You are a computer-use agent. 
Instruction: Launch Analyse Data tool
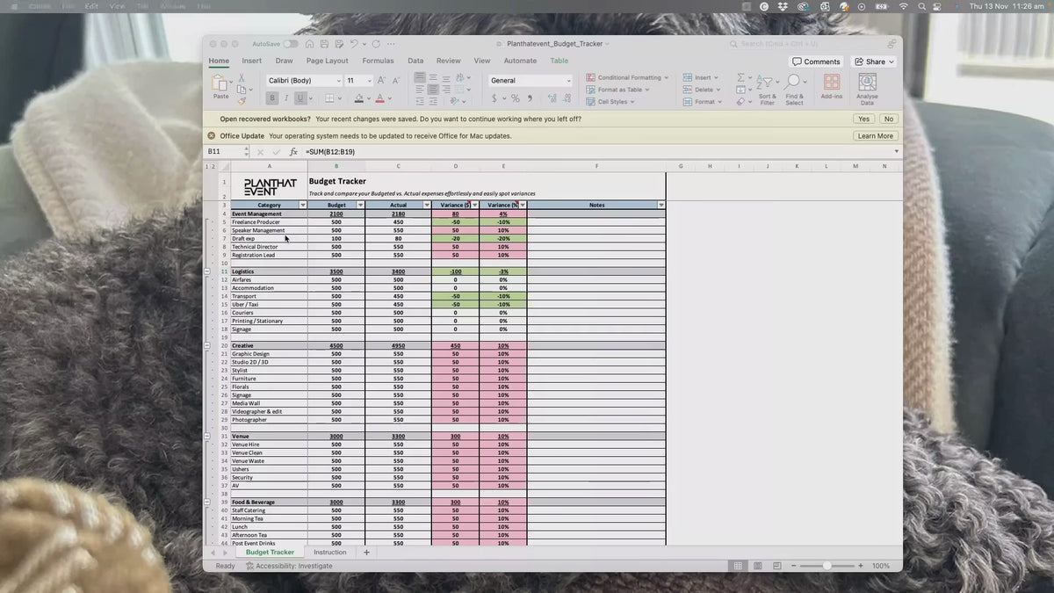tap(867, 90)
